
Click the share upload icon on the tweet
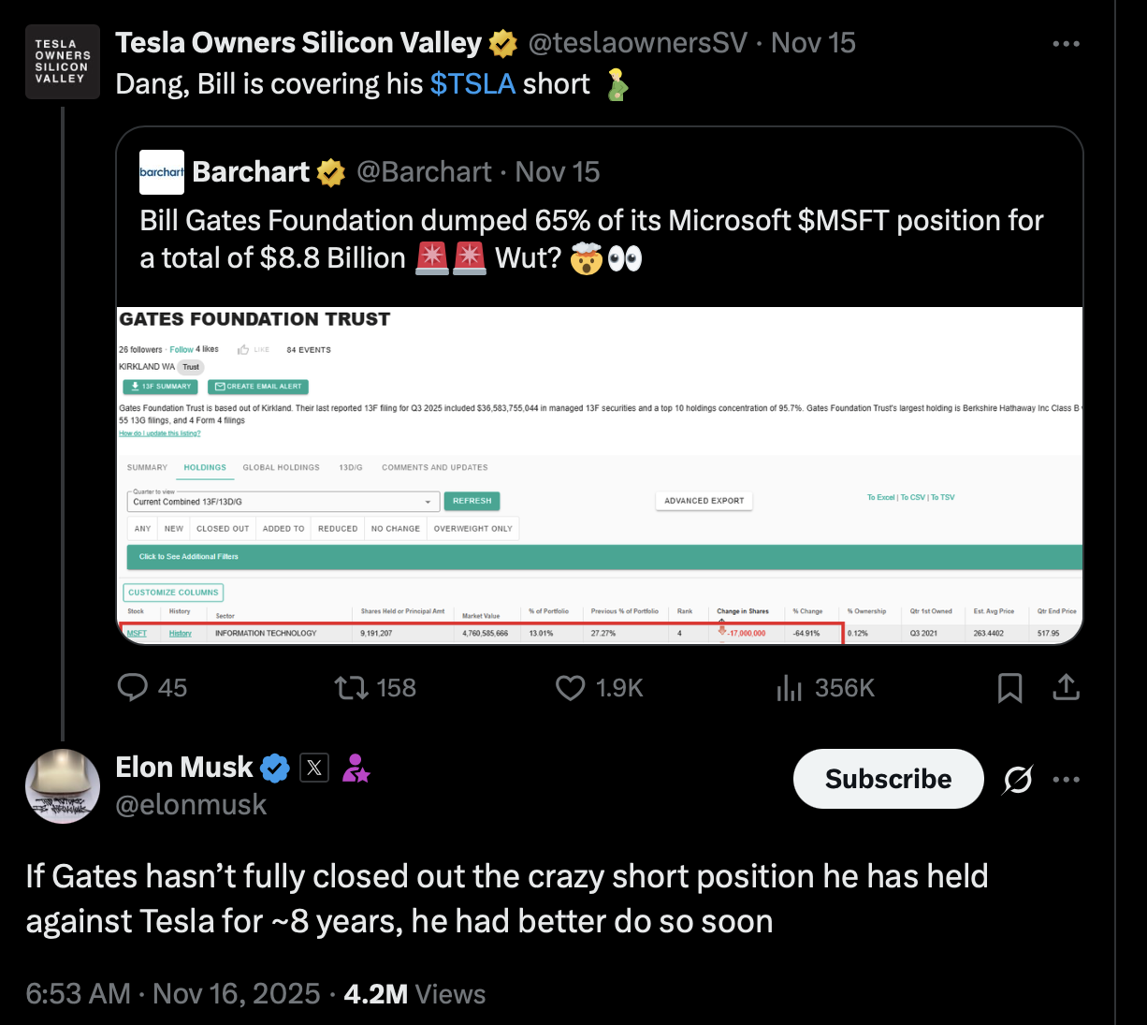point(1066,688)
